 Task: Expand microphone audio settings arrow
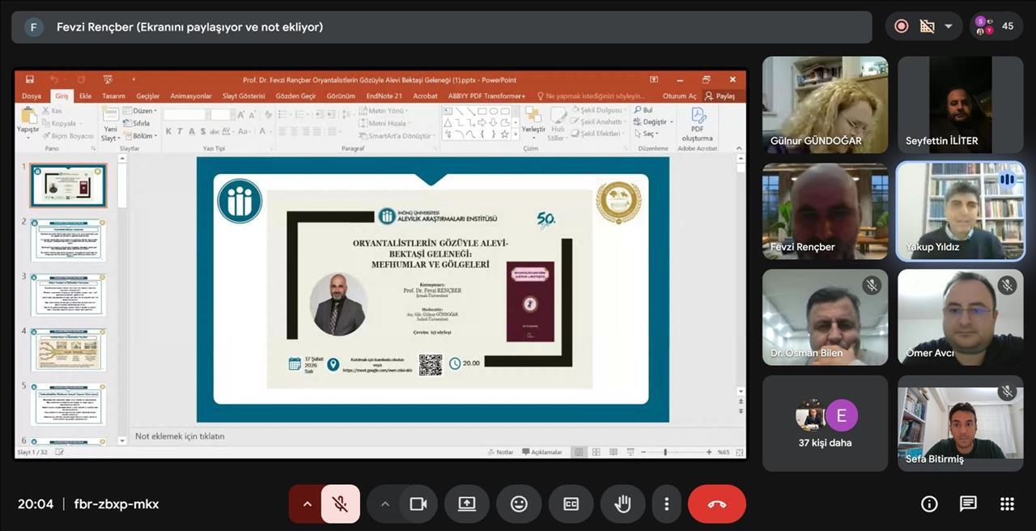coord(307,504)
